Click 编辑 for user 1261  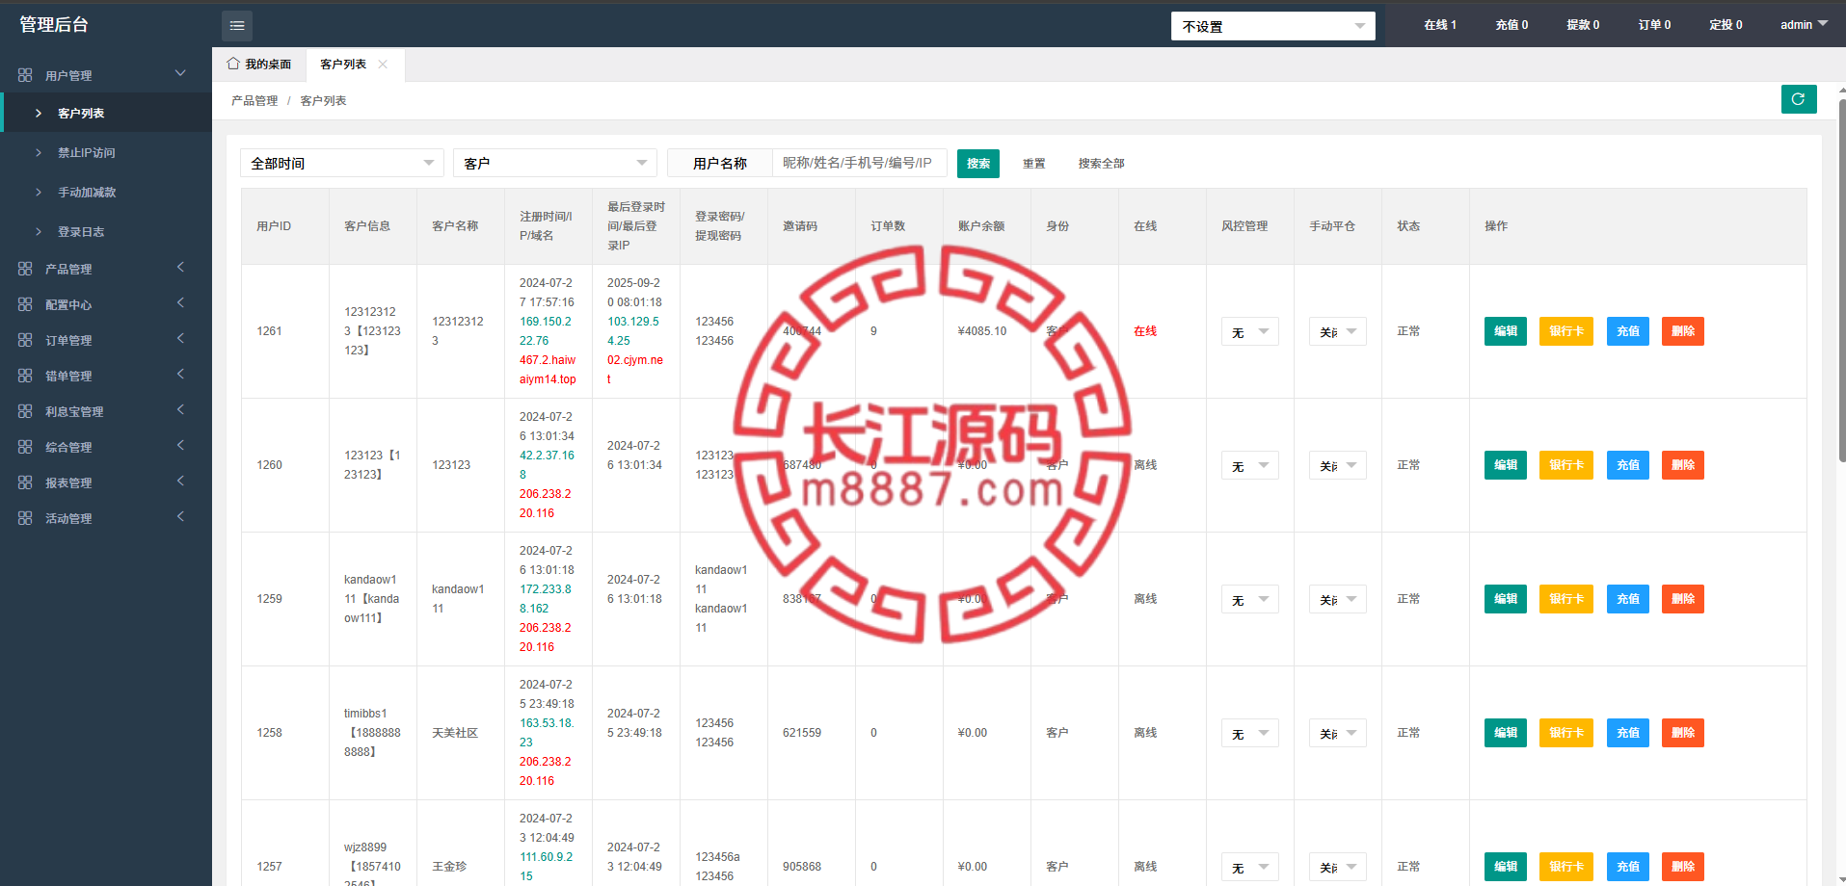pos(1506,331)
